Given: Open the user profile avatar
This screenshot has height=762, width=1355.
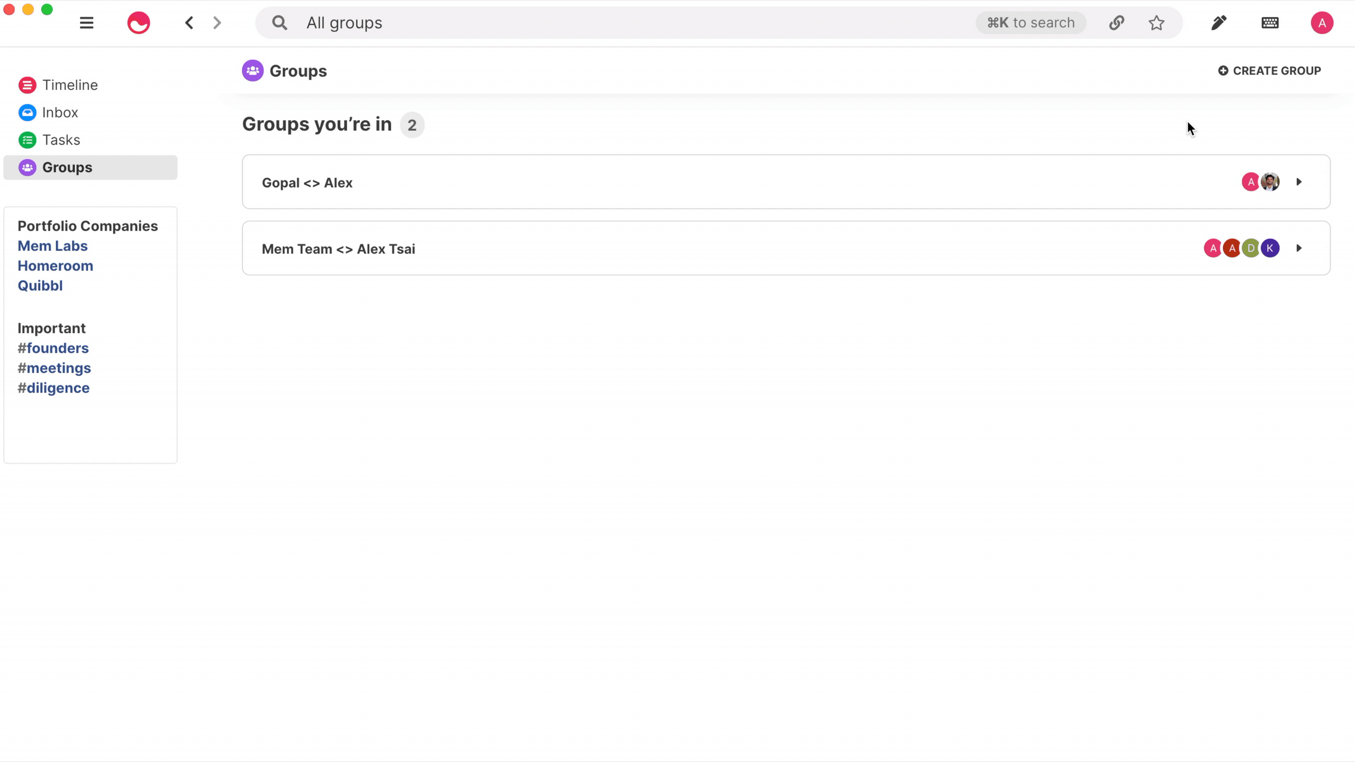Looking at the screenshot, I should (x=1322, y=23).
